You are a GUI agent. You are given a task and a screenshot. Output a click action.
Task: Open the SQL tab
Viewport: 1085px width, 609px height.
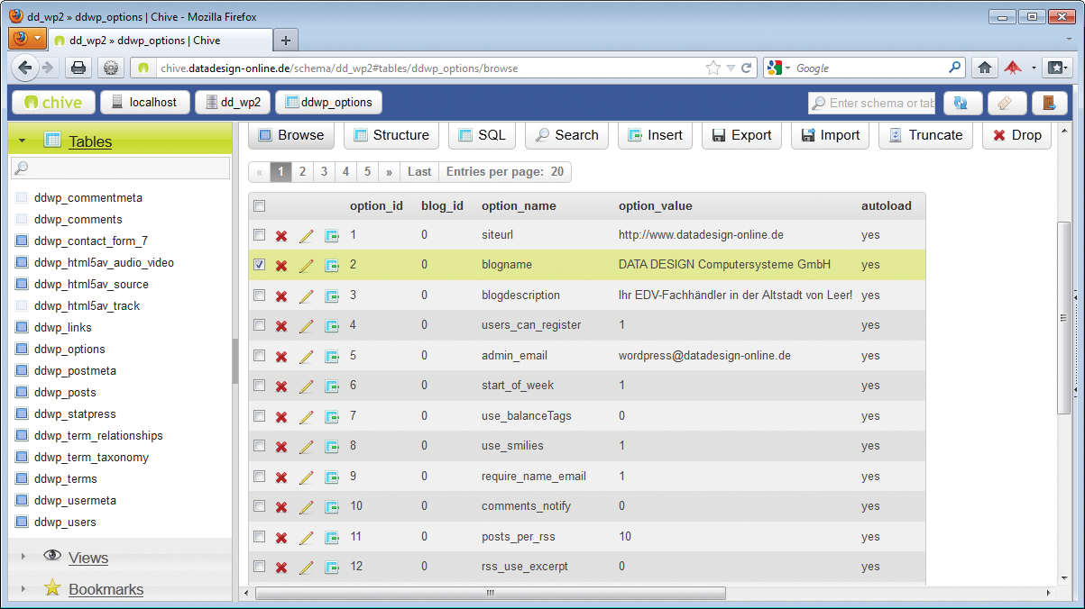tap(481, 135)
